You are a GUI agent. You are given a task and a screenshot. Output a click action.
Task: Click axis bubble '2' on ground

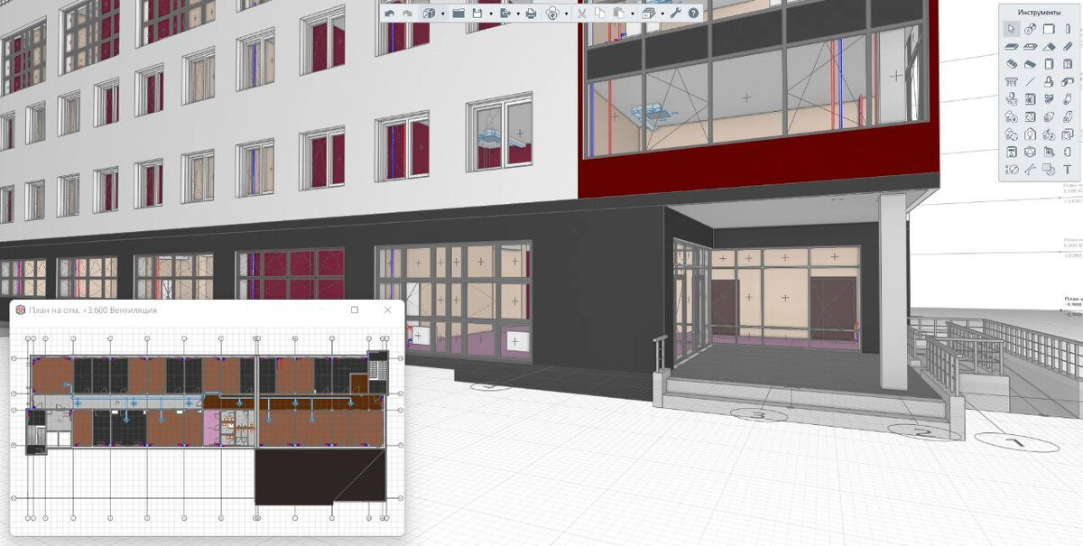click(922, 432)
